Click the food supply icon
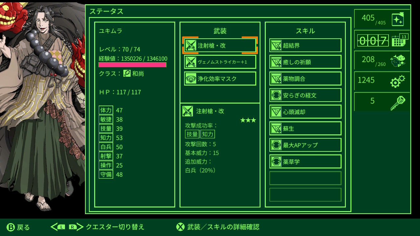Image resolution: width=420 pixels, height=236 pixels. [x=398, y=61]
